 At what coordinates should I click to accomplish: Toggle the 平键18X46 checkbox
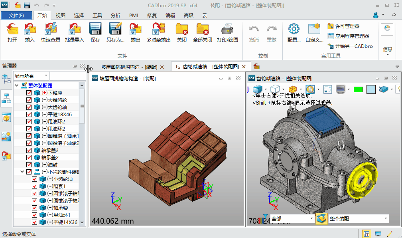(29, 114)
